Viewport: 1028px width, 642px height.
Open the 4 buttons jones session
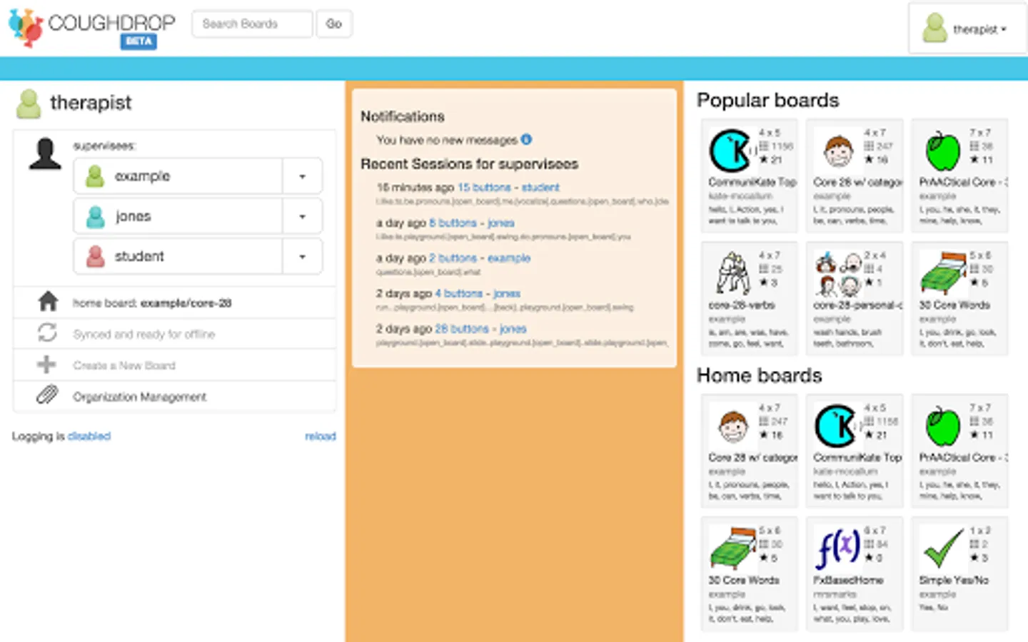[478, 293]
